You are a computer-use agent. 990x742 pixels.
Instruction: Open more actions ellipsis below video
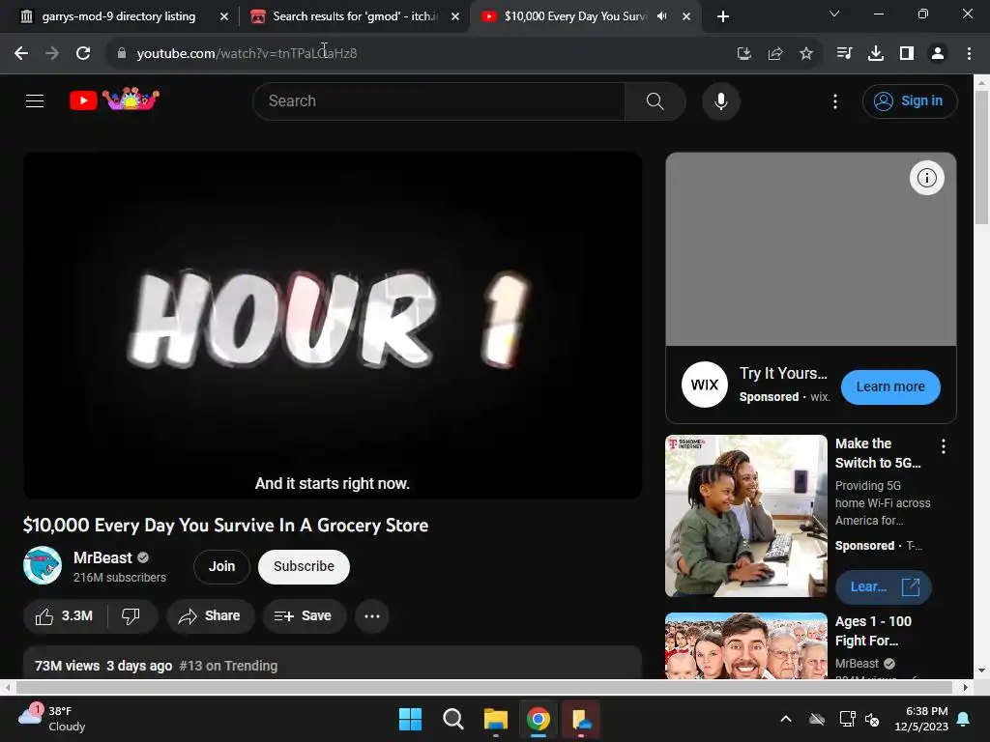click(372, 615)
